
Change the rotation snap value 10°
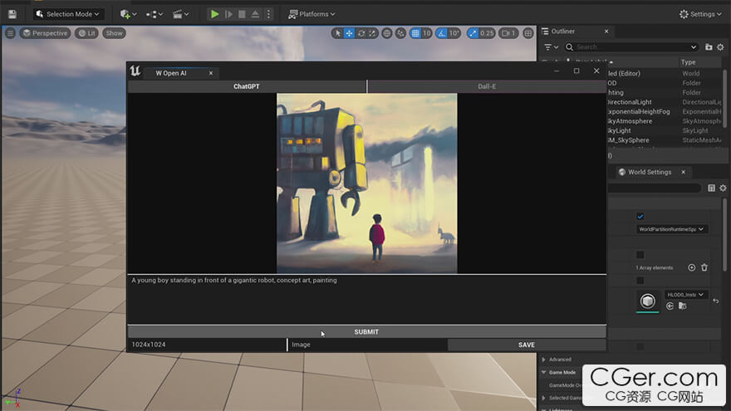pos(454,33)
